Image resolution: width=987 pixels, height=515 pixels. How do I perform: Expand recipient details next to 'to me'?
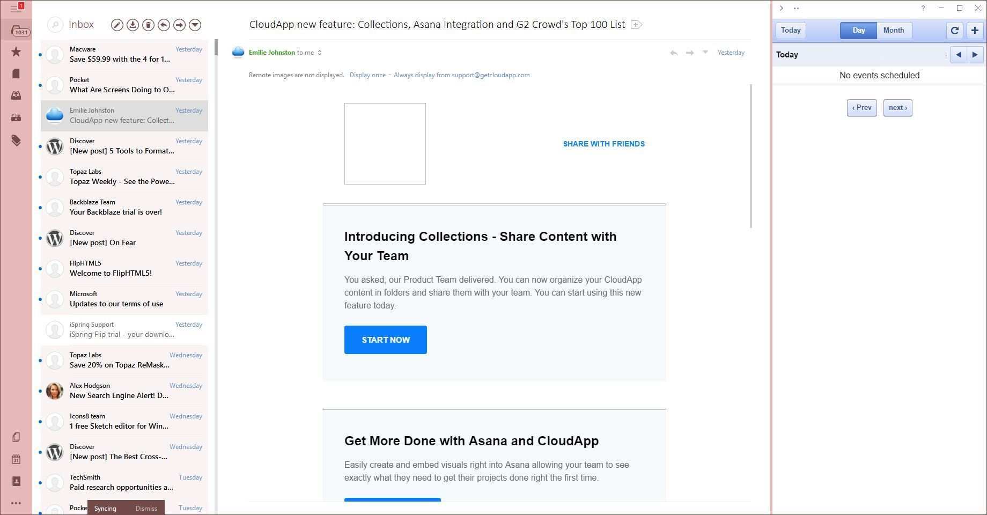point(320,53)
